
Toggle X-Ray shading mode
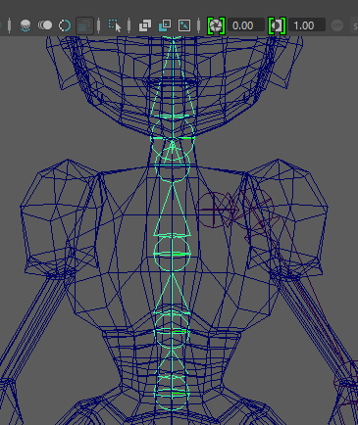(145, 25)
